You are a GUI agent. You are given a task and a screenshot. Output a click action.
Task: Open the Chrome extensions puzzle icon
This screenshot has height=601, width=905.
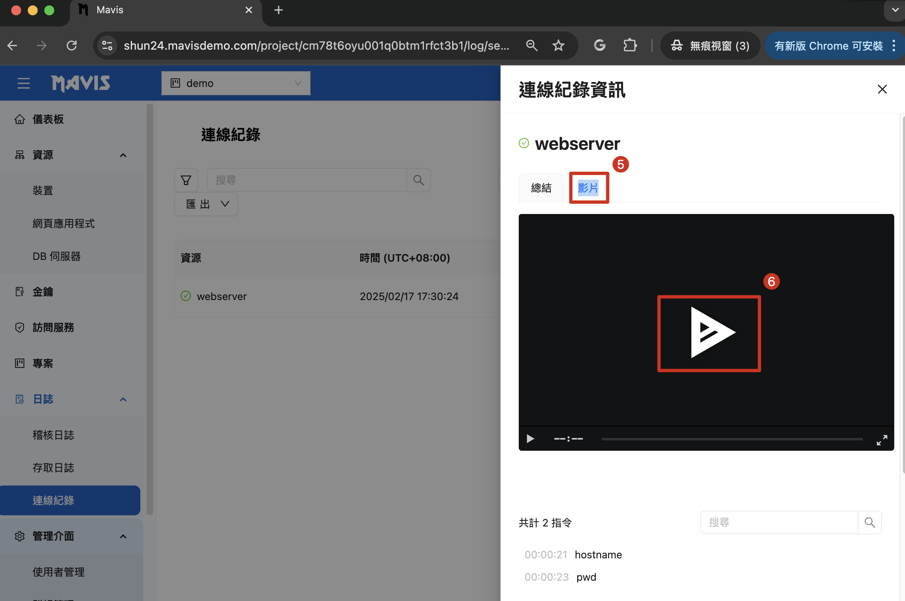coord(630,46)
